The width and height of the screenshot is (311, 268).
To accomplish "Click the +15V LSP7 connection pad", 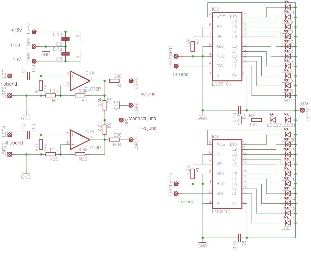I will 34,32.
